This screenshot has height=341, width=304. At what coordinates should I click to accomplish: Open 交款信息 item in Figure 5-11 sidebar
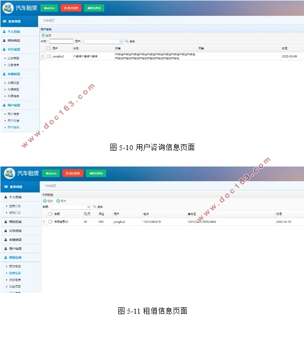pyautogui.click(x=15, y=287)
